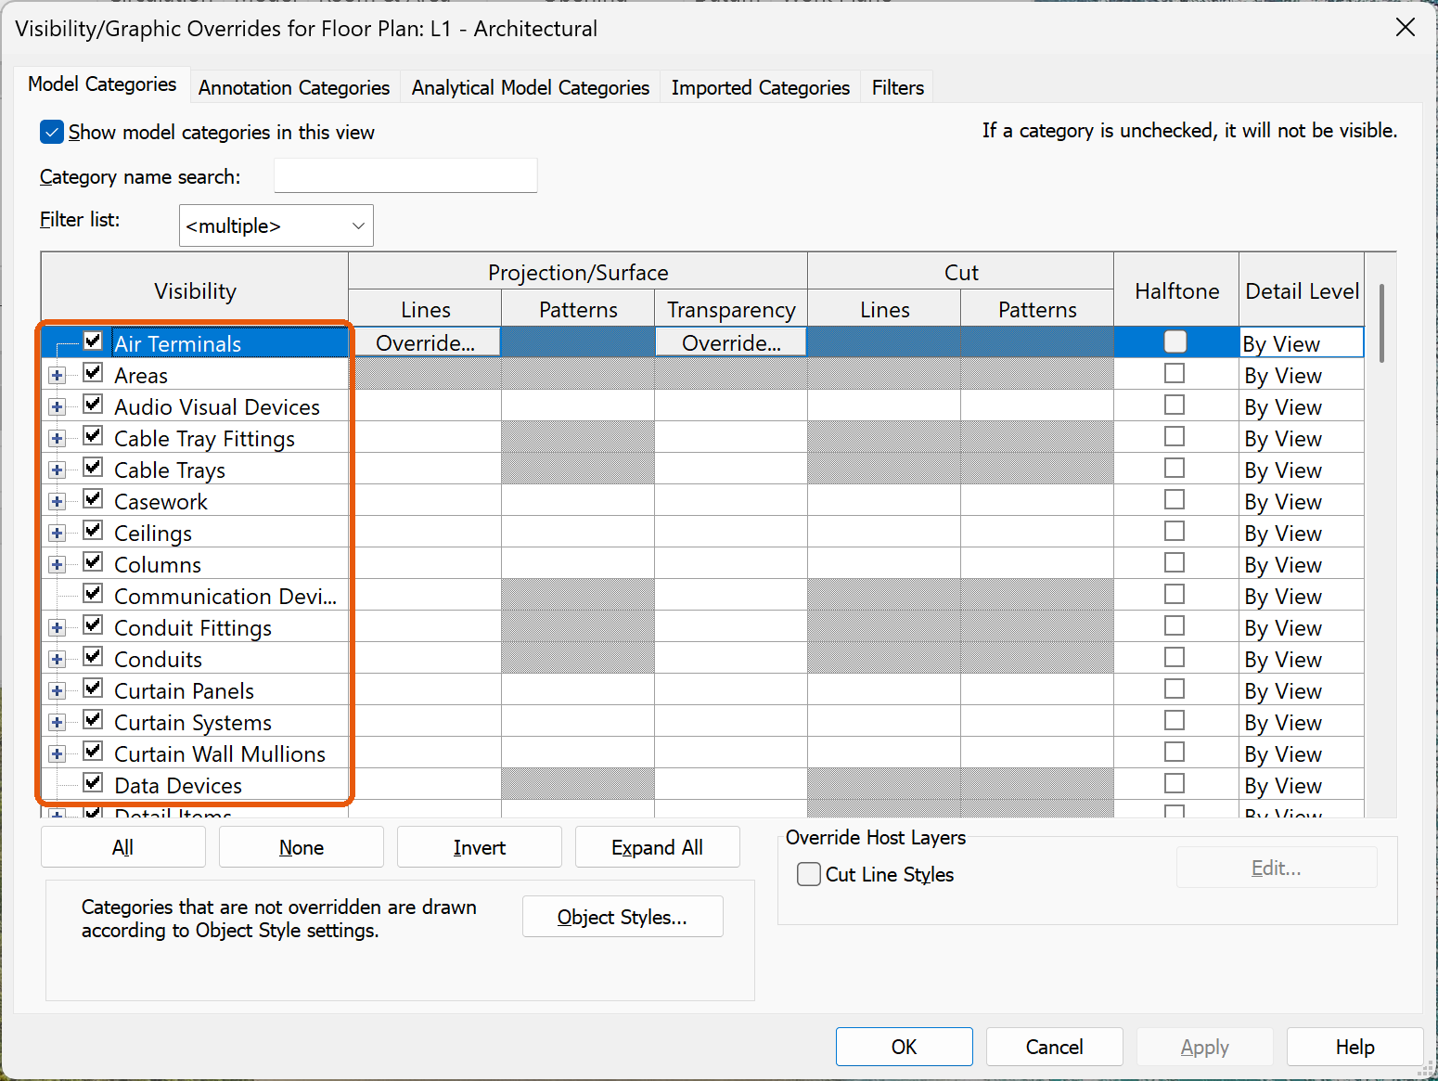Close the Visibility/Graphic Overrides dialog
The image size is (1438, 1081).
[1405, 28]
